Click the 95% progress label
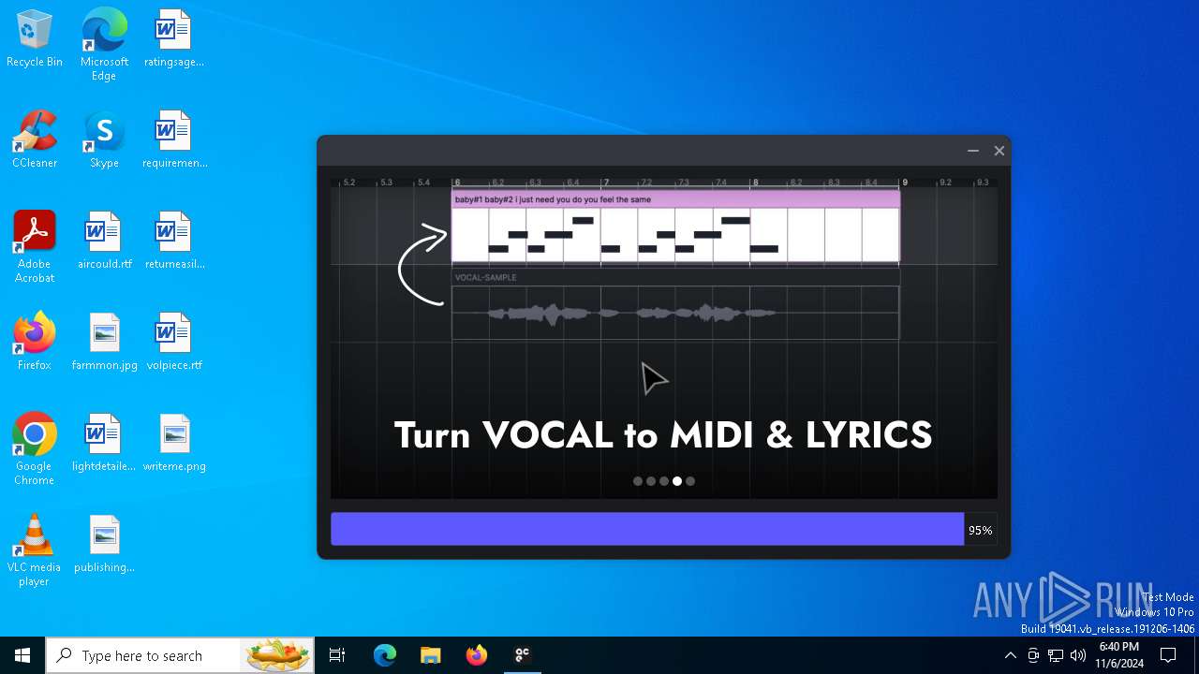The width and height of the screenshot is (1199, 674). 981,530
